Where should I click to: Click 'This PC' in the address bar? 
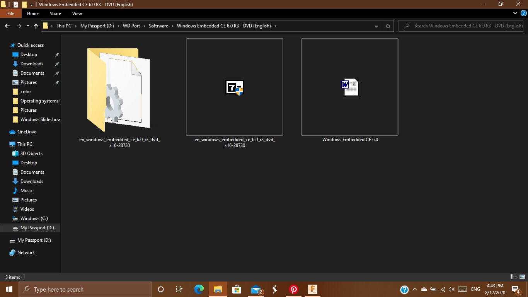[x=64, y=26]
